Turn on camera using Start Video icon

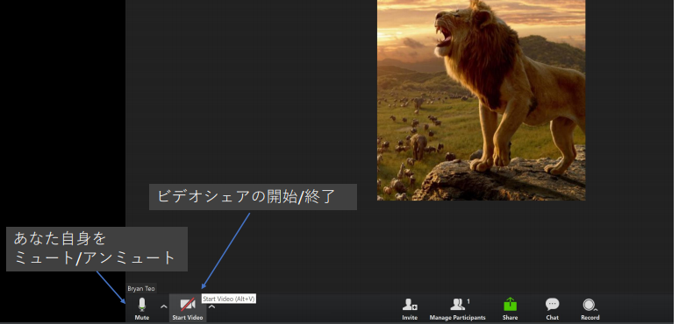pyautogui.click(x=188, y=305)
